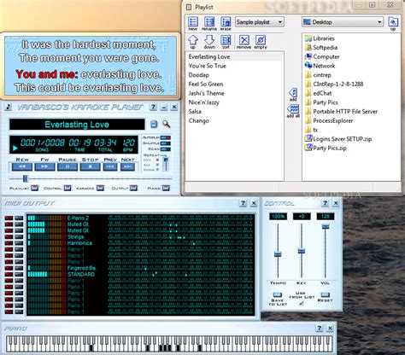
Task: Click the rename playlist icon
Action: click(209, 22)
